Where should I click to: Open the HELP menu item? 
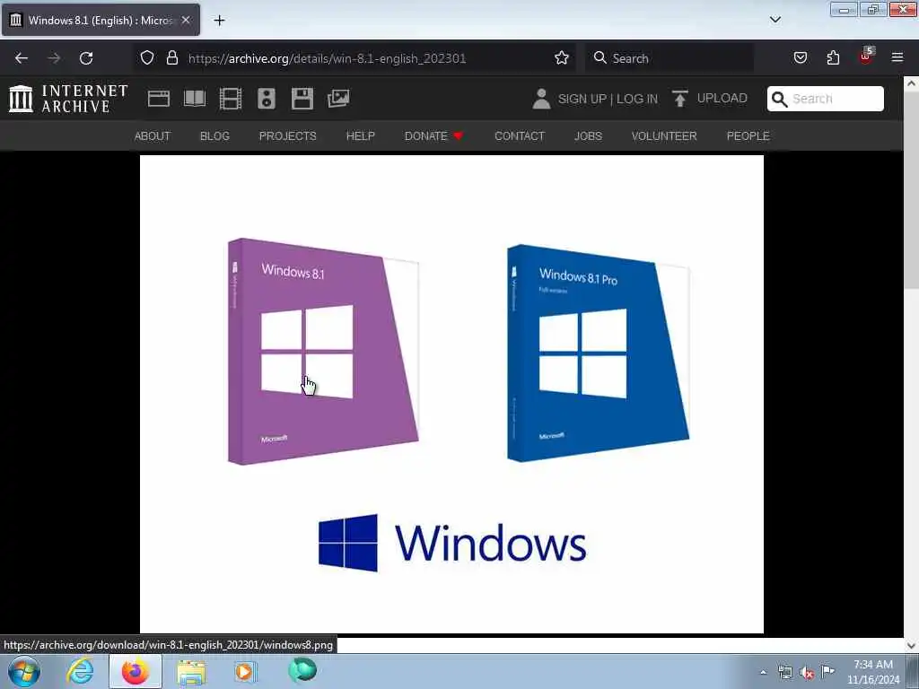click(x=361, y=136)
